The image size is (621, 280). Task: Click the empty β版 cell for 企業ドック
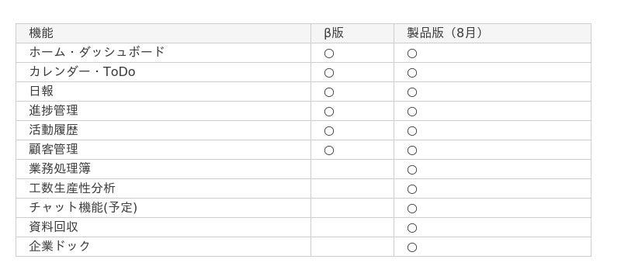(352, 247)
